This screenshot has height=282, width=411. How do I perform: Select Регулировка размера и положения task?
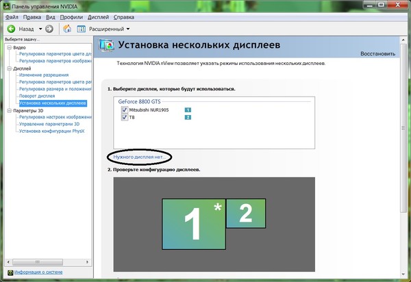55,89
